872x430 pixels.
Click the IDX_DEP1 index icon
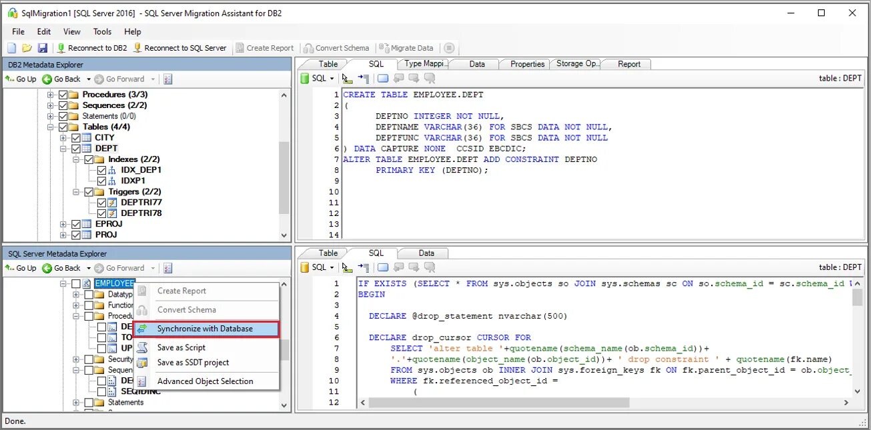point(111,170)
